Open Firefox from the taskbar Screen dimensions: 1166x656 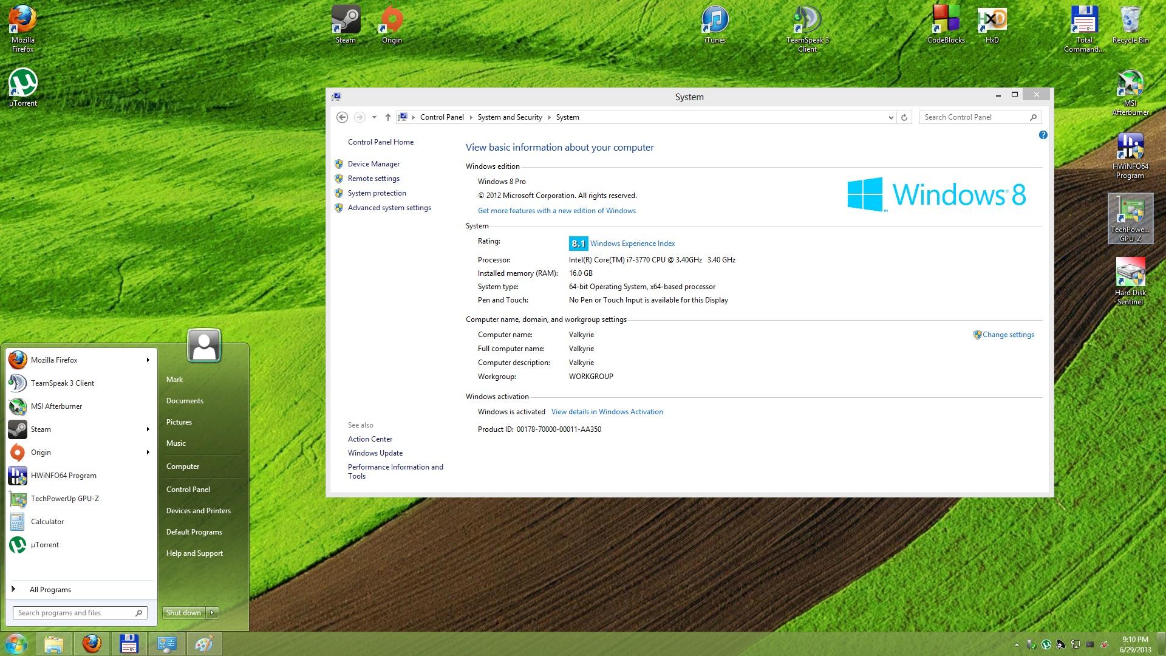click(92, 644)
